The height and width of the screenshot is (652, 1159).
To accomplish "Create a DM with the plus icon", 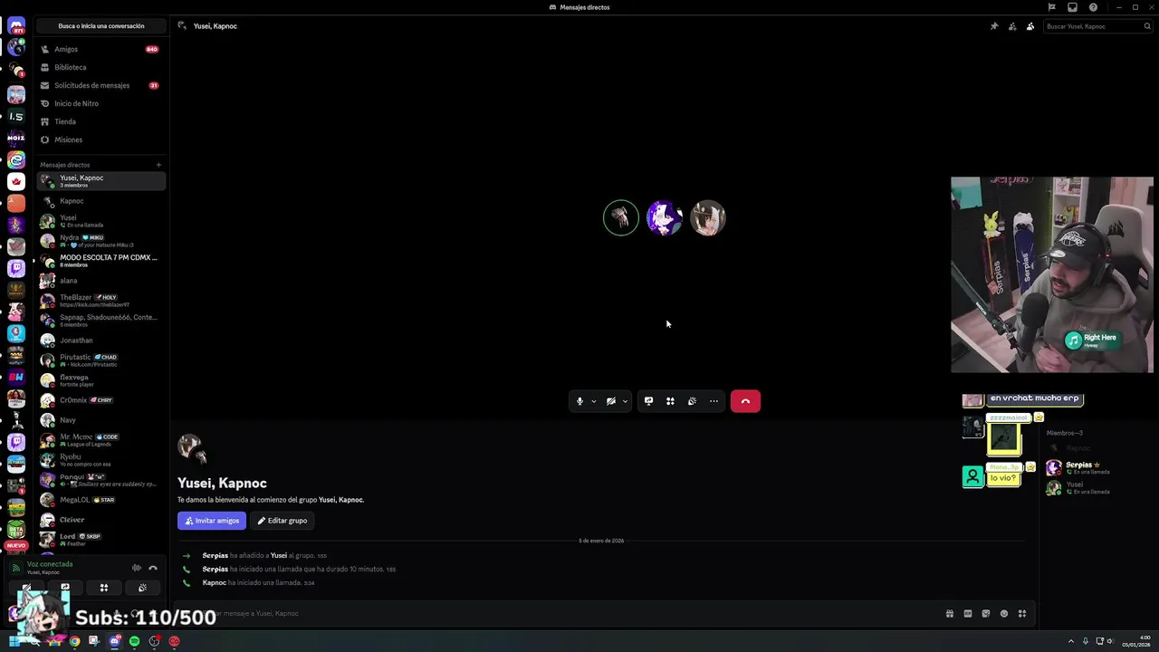I will [x=158, y=165].
